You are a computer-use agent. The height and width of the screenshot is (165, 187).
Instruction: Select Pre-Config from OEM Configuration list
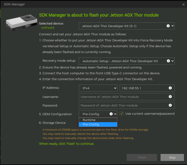tap(98, 124)
